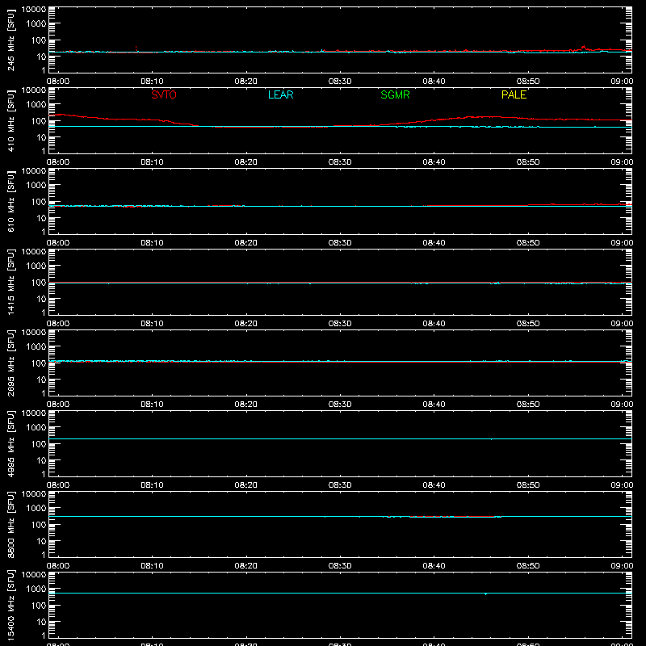Select the '1415 MHz [SFU]' axis title
This screenshot has width=646, height=646.
tap(11, 283)
